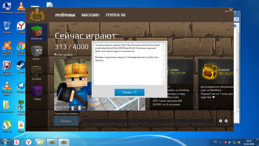Image resolution: width=259 pixels, height=146 pixels.
Task: Click the RU language indicator
Action: (215, 142)
